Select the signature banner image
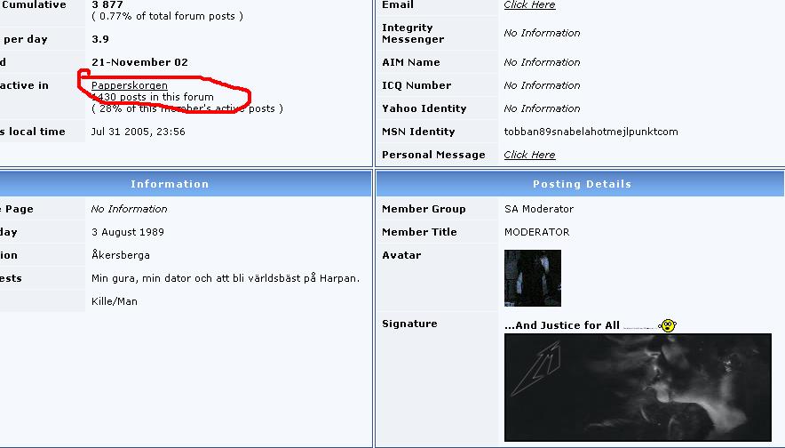 coord(638,388)
